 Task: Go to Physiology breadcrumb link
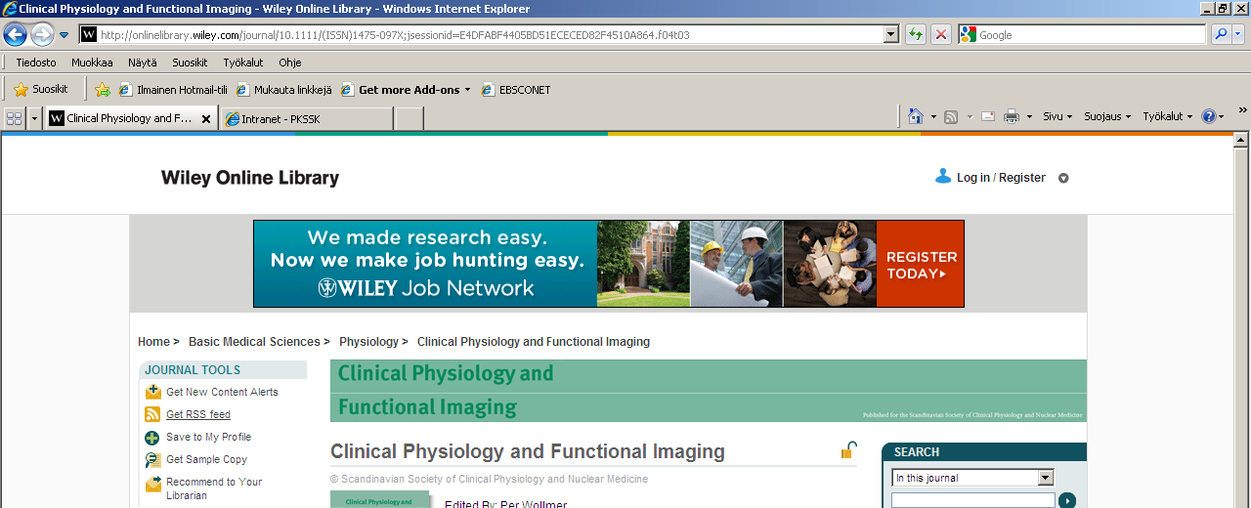[x=368, y=342]
